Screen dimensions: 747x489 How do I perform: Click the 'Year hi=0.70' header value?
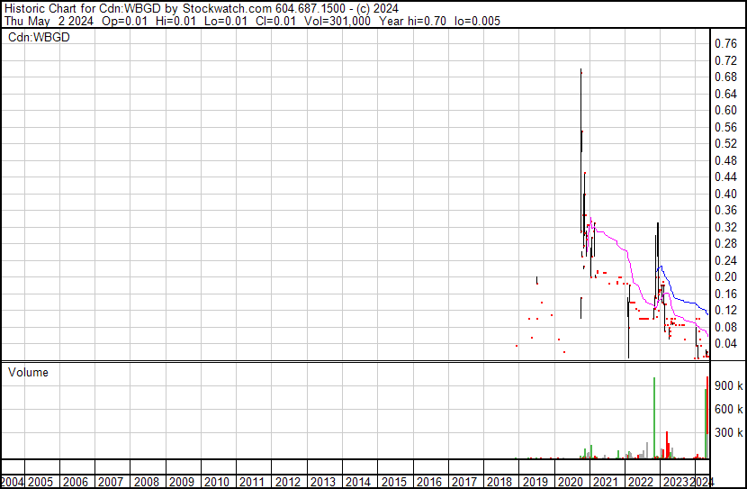tap(412, 22)
